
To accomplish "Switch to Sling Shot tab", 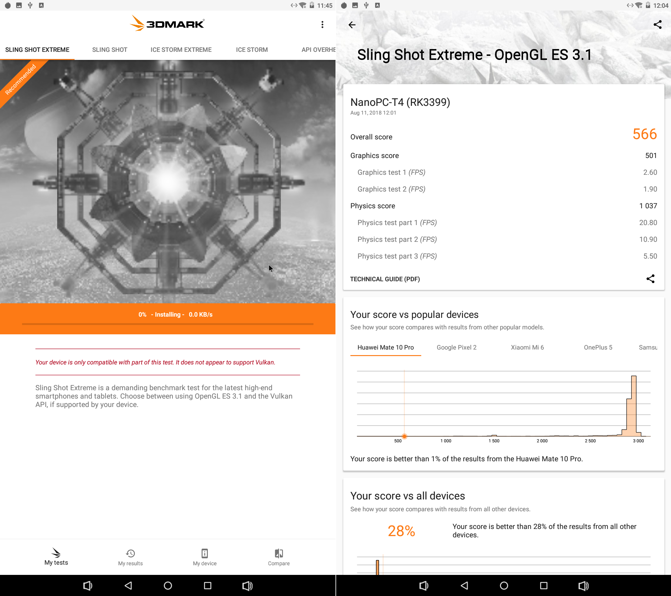I will (x=110, y=50).
